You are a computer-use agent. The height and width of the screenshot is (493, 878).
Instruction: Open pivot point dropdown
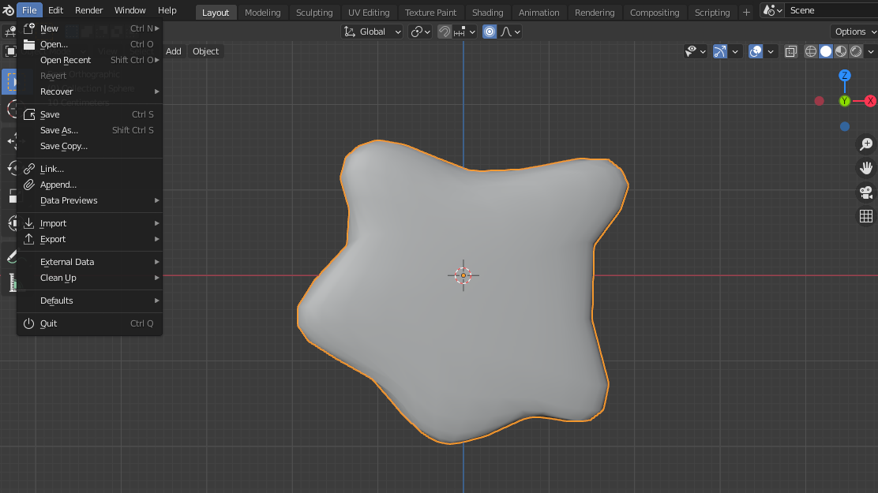pos(420,32)
